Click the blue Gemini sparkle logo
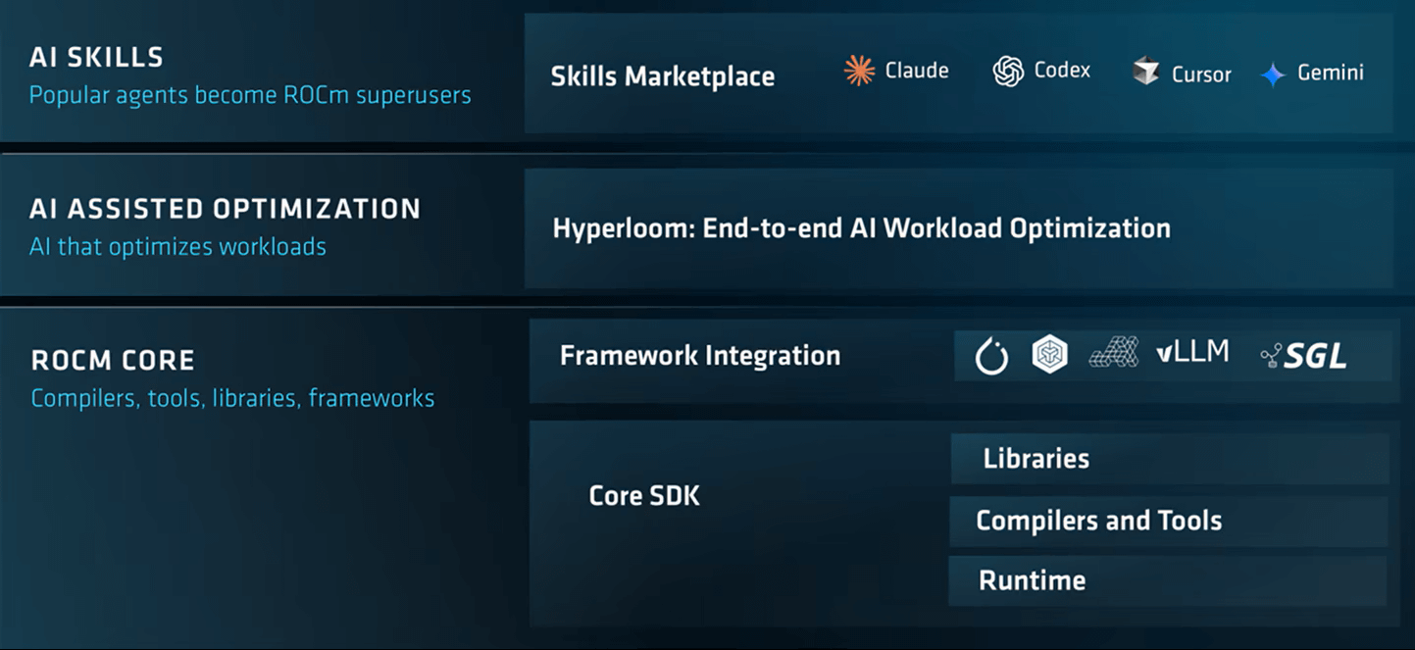Viewport: 1415px width, 650px height. [x=1273, y=75]
